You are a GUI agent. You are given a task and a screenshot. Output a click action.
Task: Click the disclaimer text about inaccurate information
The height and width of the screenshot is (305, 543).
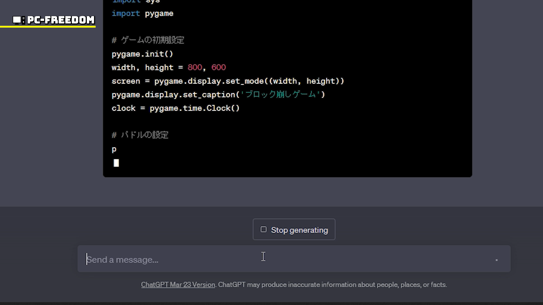click(332, 285)
